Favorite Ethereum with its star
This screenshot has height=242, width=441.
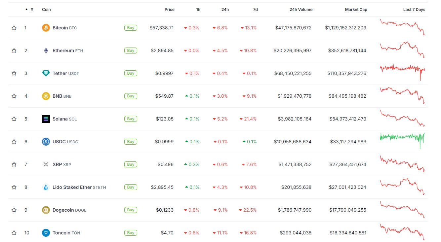coord(14,51)
